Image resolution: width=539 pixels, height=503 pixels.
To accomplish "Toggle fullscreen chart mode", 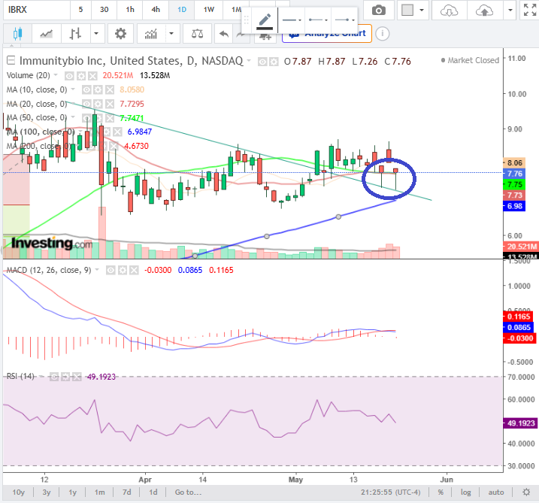I will (529, 10).
